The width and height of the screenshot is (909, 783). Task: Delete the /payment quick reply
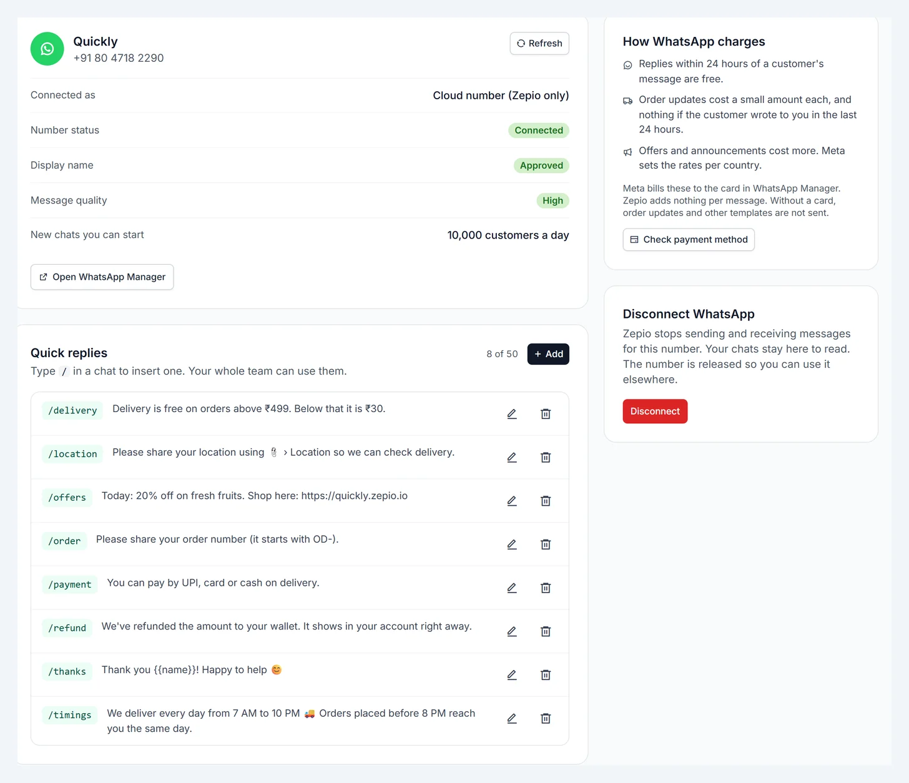[546, 588]
